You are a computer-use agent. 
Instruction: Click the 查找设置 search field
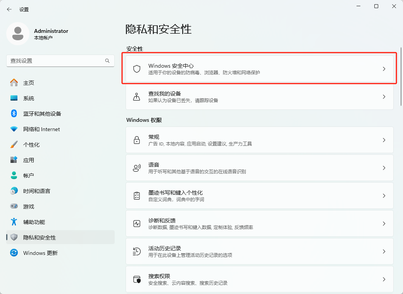56,61
